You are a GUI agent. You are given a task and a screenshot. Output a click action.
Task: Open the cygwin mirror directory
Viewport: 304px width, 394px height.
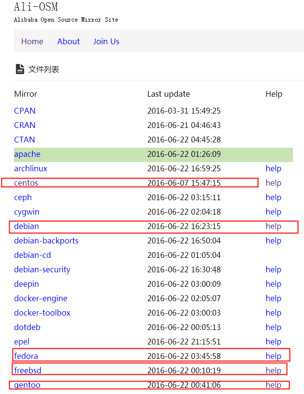coord(26,212)
